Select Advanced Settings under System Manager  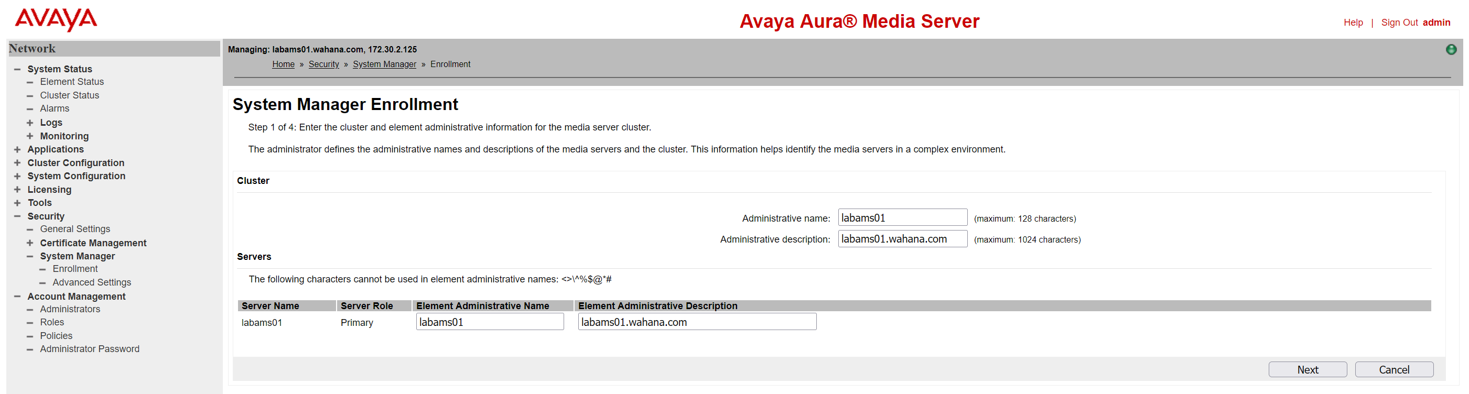(x=91, y=282)
